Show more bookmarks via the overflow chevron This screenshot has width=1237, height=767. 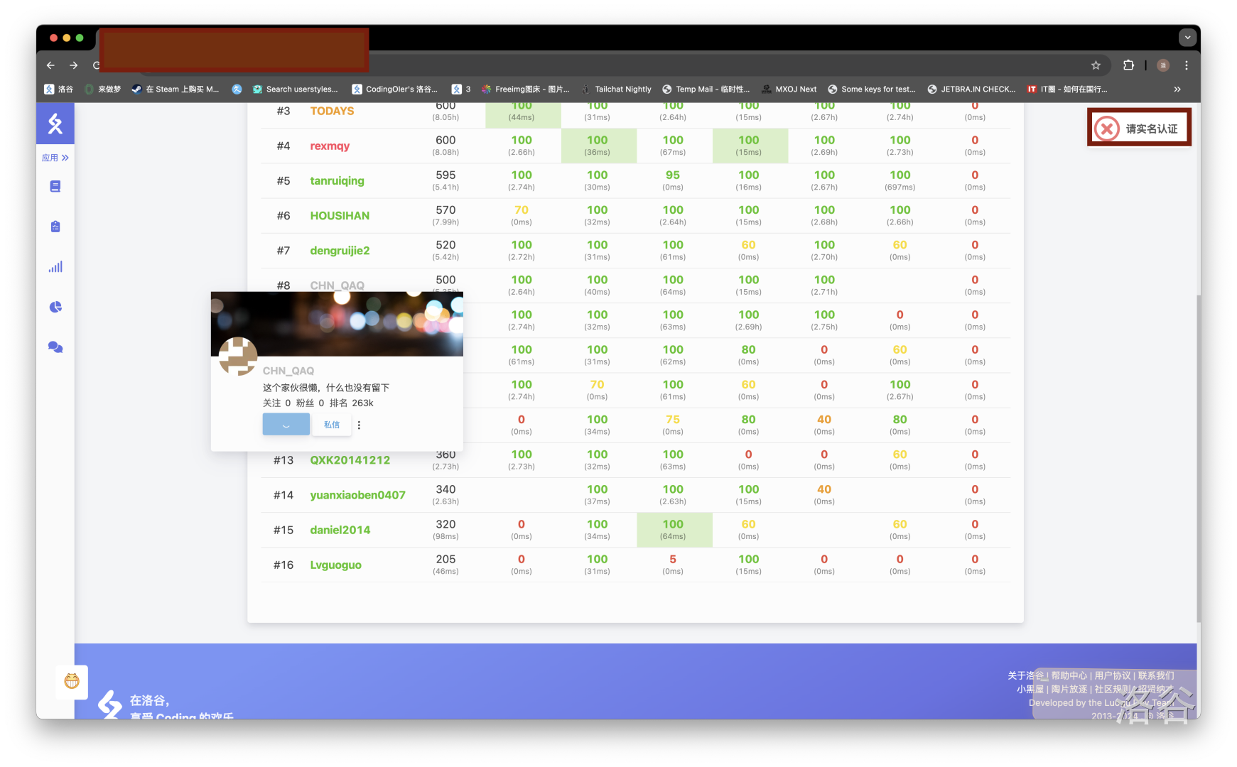[x=1177, y=89]
